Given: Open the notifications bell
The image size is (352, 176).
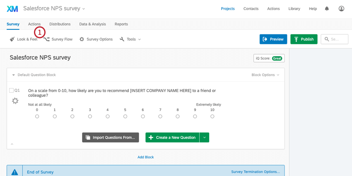Looking at the screenshot, I should 327,9.
